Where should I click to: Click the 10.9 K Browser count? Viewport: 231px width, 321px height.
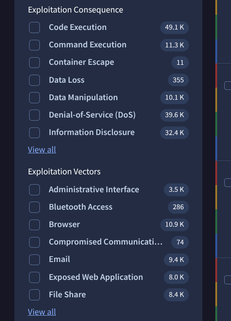coord(175,224)
